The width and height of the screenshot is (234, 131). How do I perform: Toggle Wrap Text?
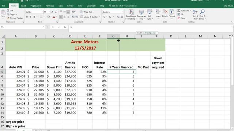pyautogui.click(x=86, y=12)
